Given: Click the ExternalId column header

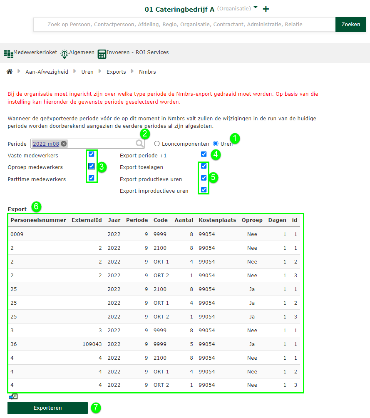Looking at the screenshot, I should point(87,220).
